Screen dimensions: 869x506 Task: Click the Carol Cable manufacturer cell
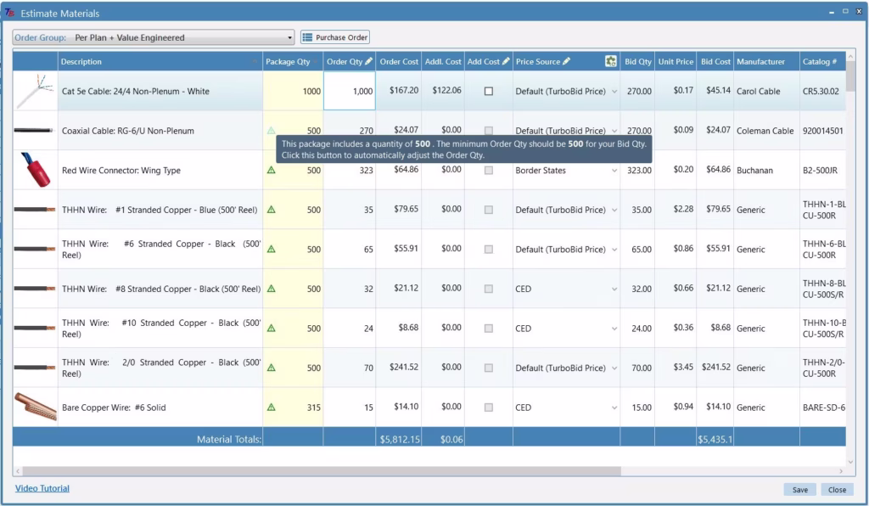pyautogui.click(x=766, y=91)
